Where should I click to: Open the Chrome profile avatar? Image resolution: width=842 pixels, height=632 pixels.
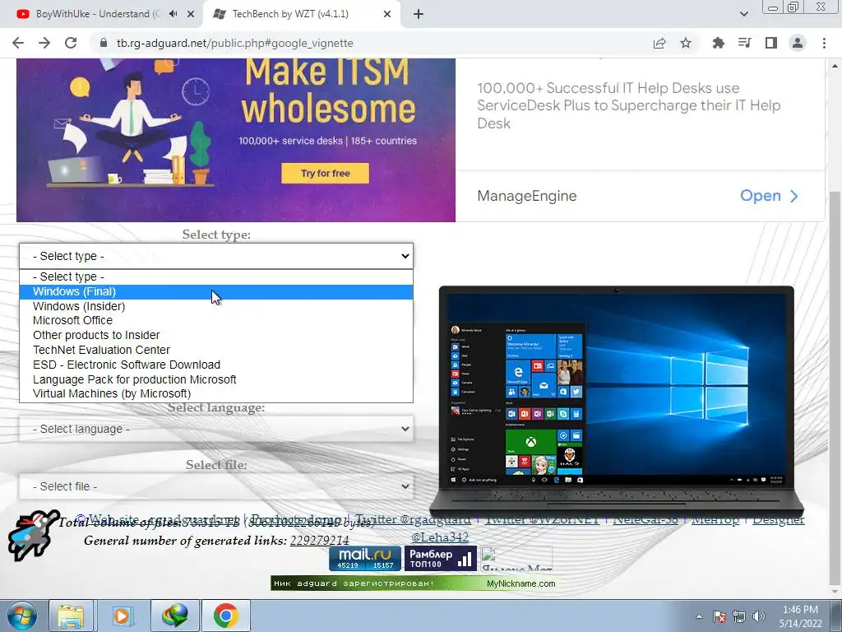[x=798, y=43]
